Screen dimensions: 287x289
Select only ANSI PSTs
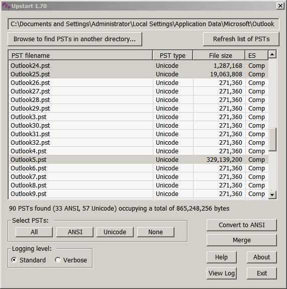(x=75, y=232)
